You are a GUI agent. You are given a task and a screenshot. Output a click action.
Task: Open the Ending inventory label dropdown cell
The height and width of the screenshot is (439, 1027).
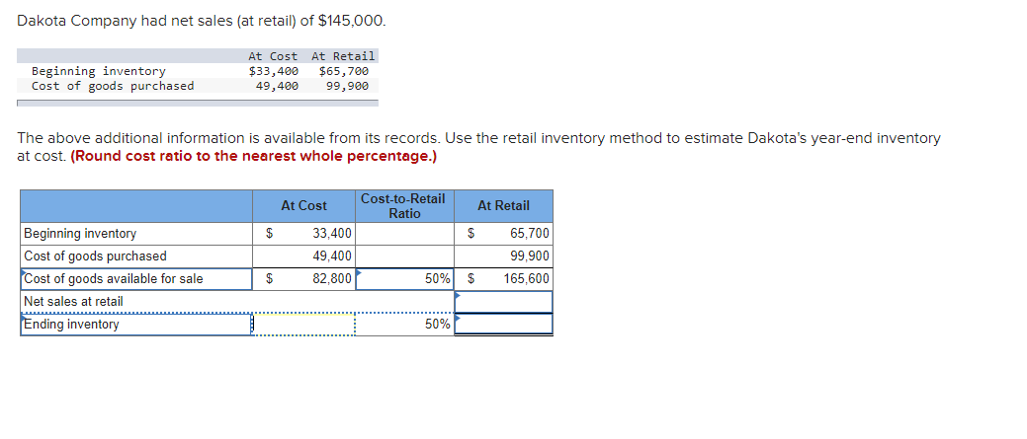136,325
